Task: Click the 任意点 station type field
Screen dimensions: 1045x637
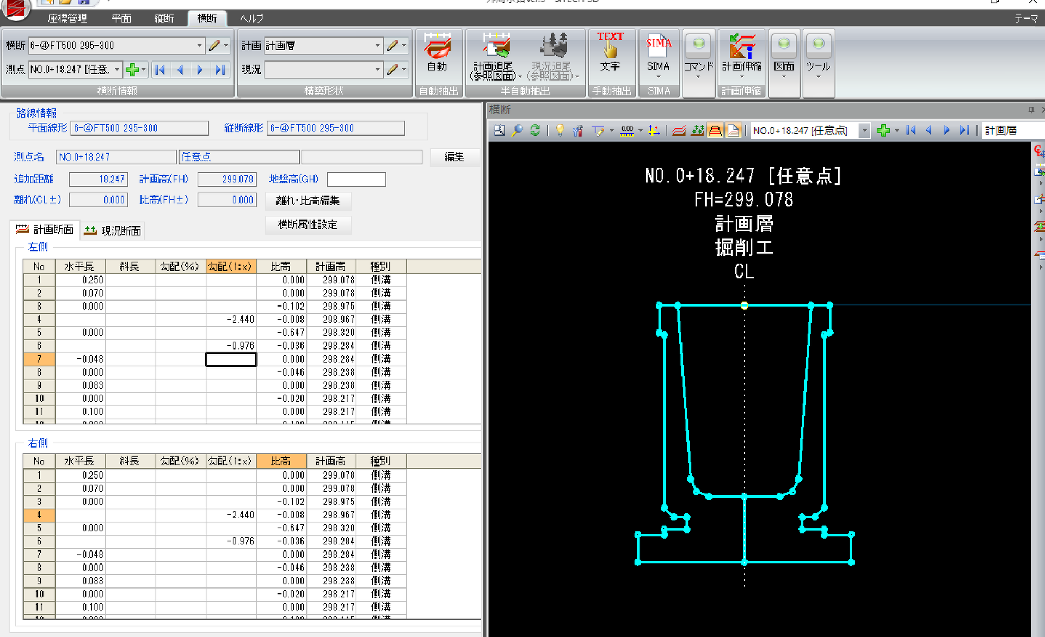Action: pos(239,157)
